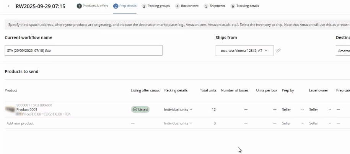This screenshot has width=350, height=154.
Task: Click total units value 12
Action: click(x=213, y=109)
